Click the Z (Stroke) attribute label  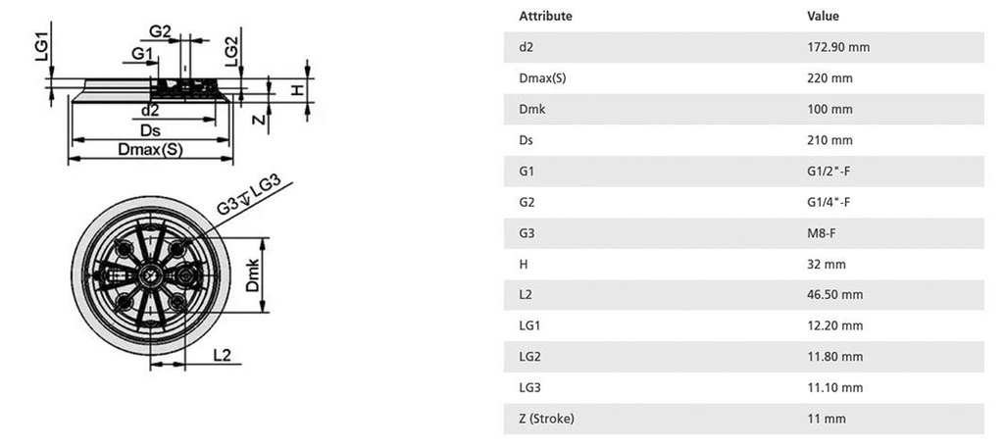[546, 420]
